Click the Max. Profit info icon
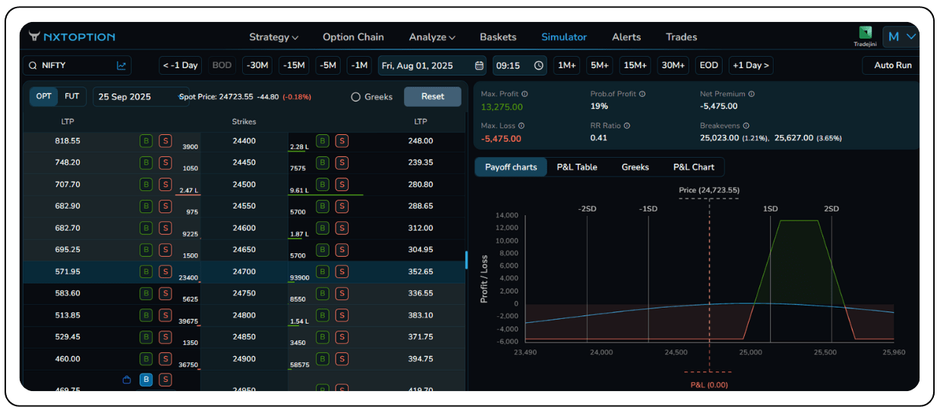 click(525, 94)
